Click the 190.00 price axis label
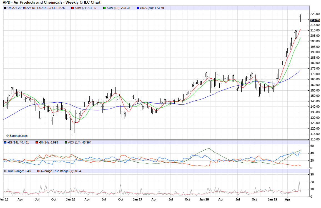The image size is (321, 208). click(315, 52)
